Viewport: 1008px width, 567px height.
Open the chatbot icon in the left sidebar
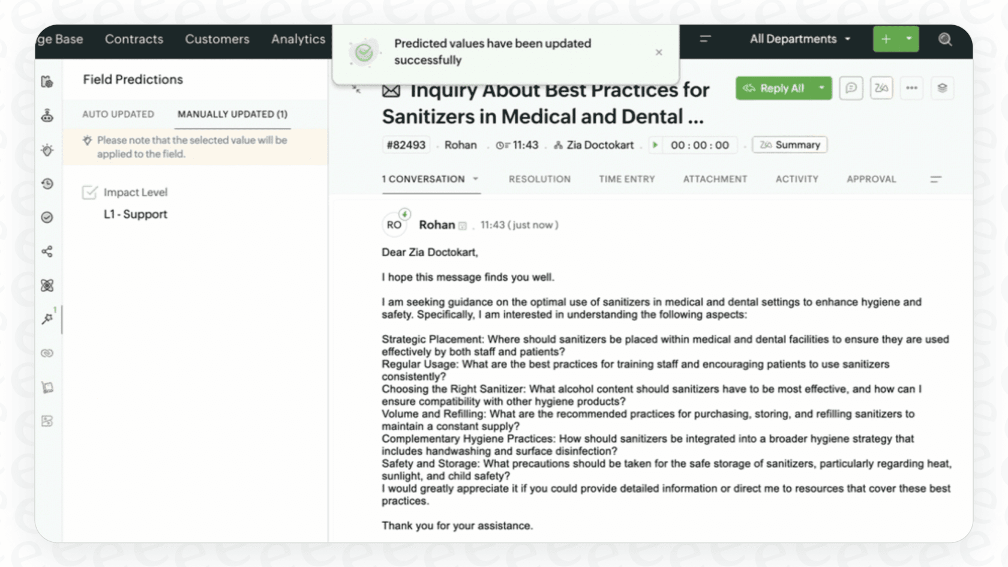[x=47, y=115]
